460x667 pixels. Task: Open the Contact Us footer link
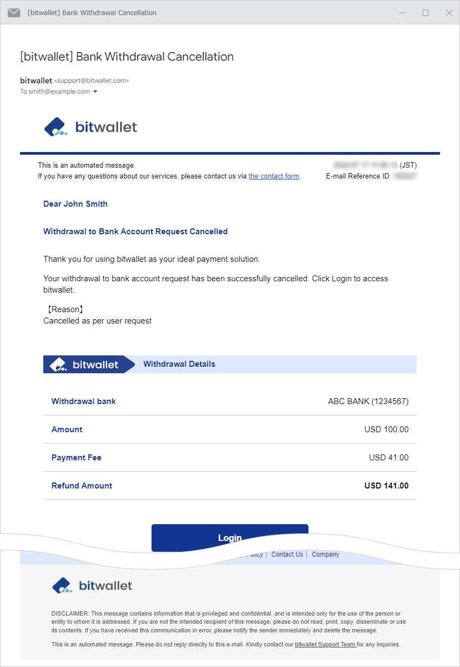pos(287,554)
